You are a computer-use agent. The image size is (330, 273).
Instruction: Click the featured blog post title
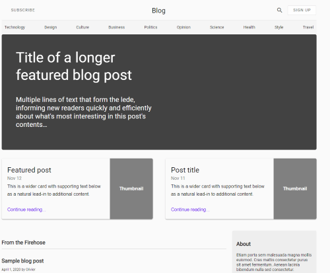[74, 66]
